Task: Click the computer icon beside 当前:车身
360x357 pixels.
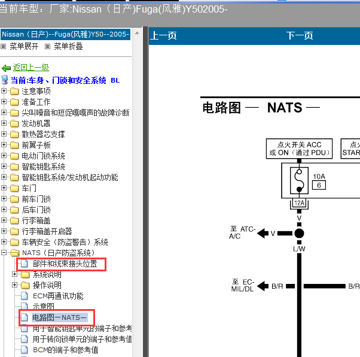Action: (x=5, y=80)
